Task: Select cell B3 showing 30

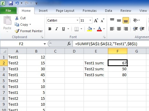Action: pyautogui.click(x=36, y=69)
